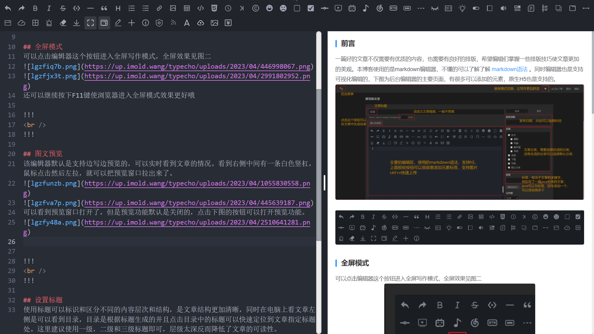Toggle the live preview pane button

(104, 23)
